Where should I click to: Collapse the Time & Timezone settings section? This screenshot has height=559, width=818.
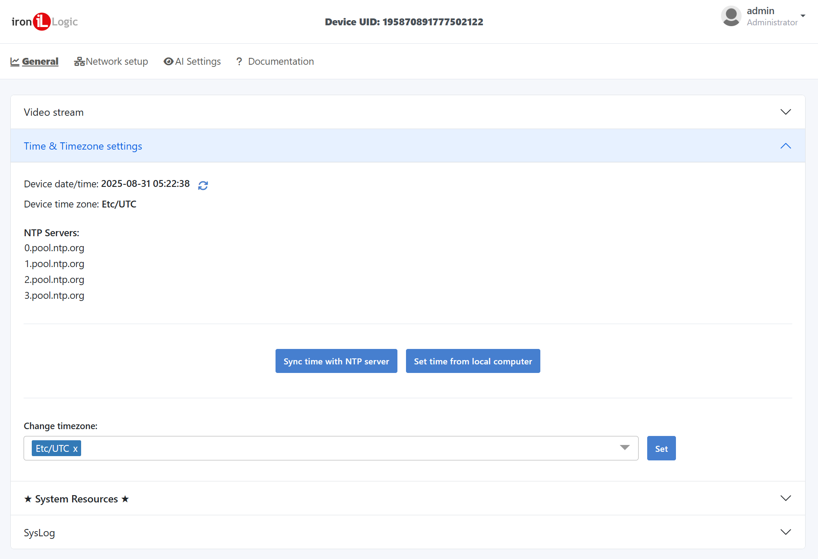pos(785,146)
